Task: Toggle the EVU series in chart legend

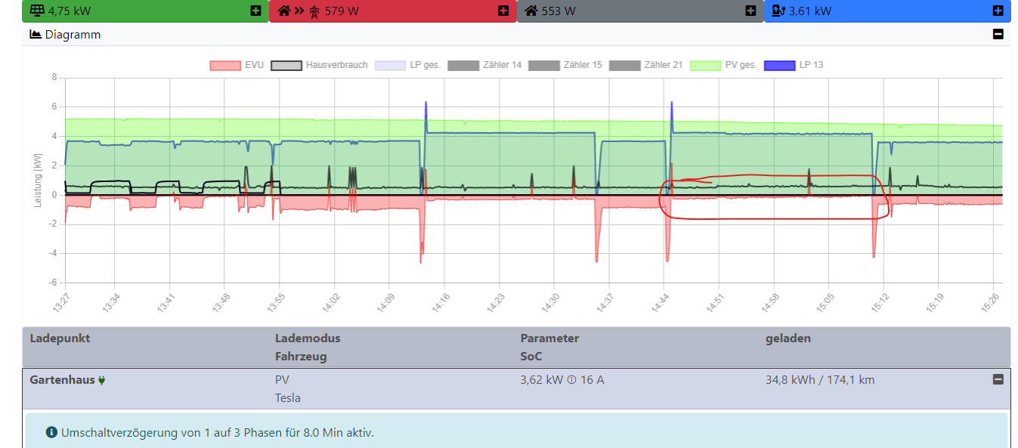Action: [x=237, y=65]
